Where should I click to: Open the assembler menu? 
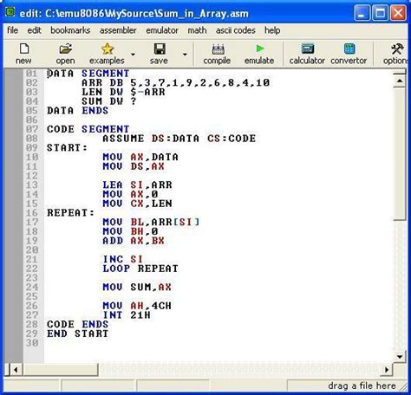[118, 30]
